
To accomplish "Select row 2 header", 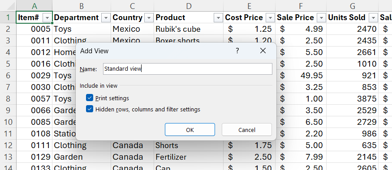I will coord(8,29).
